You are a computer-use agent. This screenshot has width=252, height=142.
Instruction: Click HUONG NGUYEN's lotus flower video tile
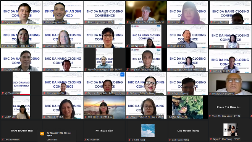[x=187, y=107]
